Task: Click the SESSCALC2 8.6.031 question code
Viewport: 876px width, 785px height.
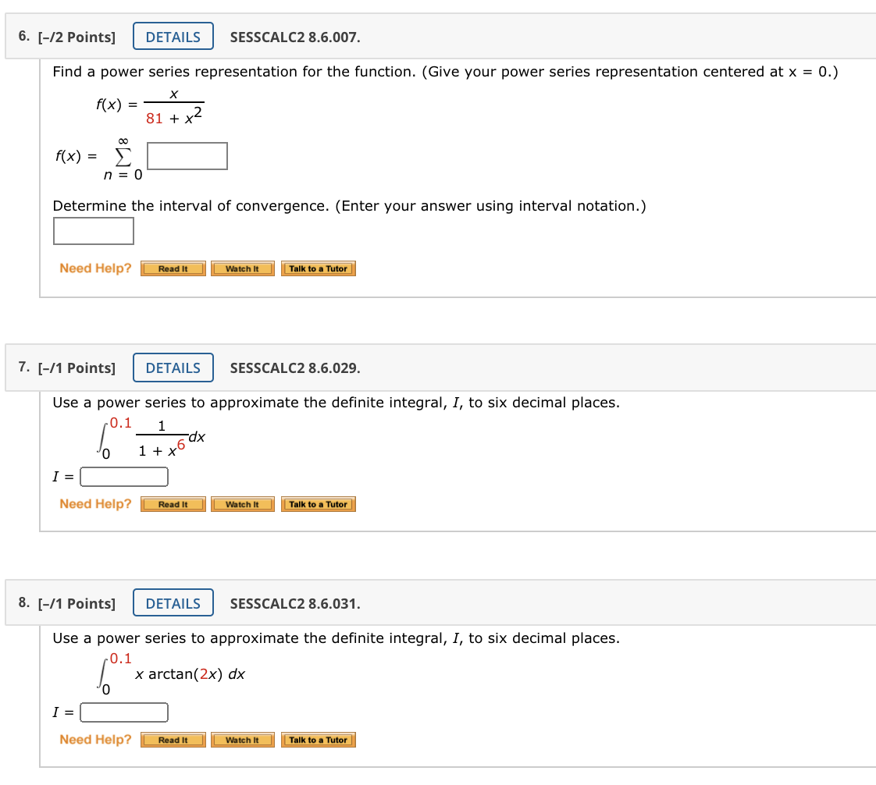Action: coord(295,604)
